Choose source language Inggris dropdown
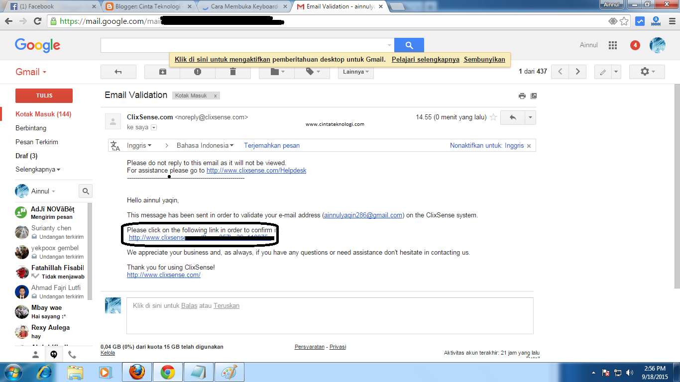The height and width of the screenshot is (382, 680). pyautogui.click(x=139, y=146)
